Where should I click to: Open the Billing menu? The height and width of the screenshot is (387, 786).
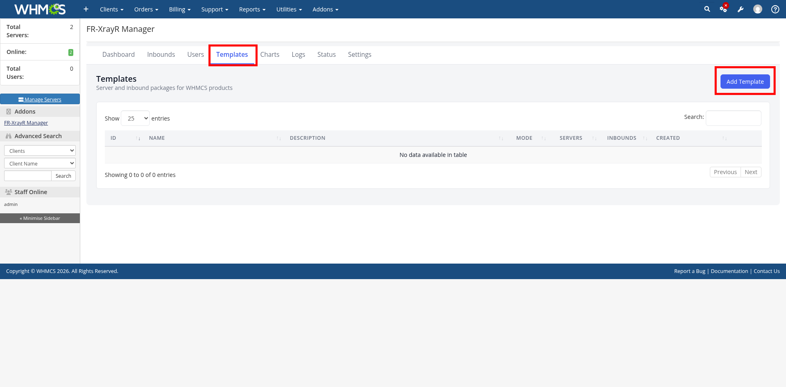tap(180, 9)
